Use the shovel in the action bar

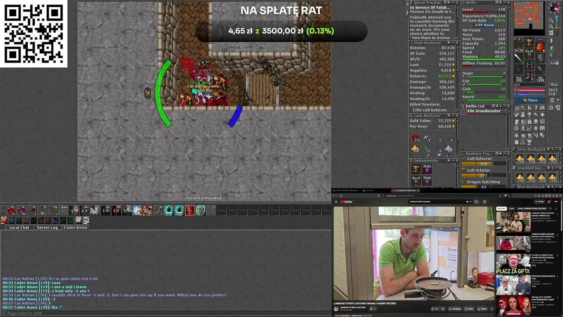tap(43, 210)
